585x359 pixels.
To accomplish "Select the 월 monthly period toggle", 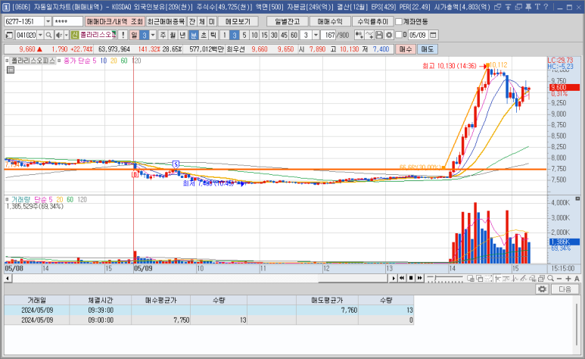I will [173, 35].
